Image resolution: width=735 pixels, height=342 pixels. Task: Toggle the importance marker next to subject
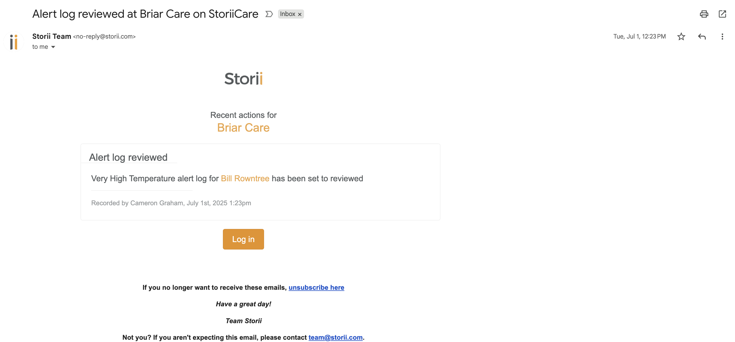[x=269, y=14]
